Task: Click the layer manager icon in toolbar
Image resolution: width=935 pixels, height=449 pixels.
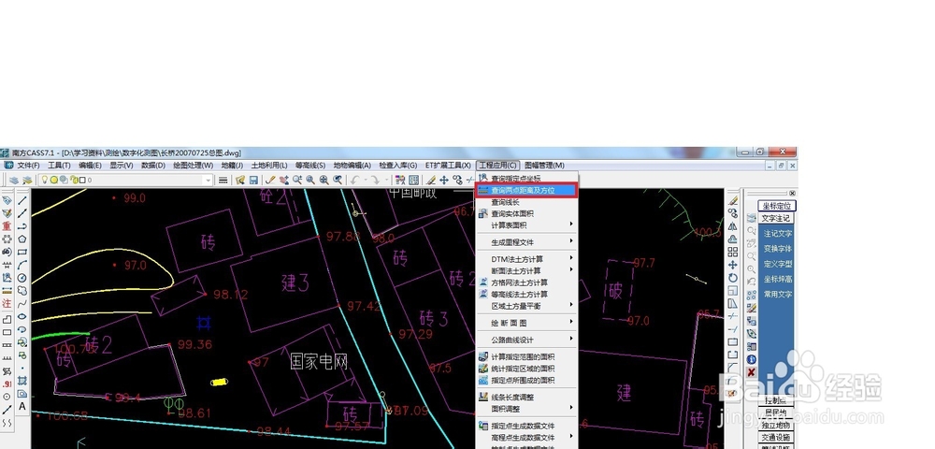Action: click(x=13, y=181)
